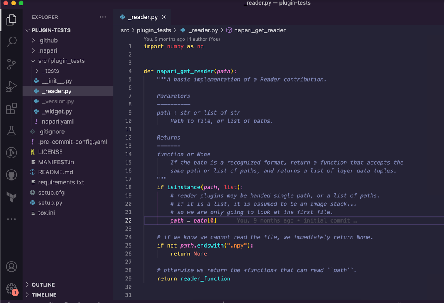Open the Accounts icon above the gear
445x303 pixels.
click(x=12, y=267)
